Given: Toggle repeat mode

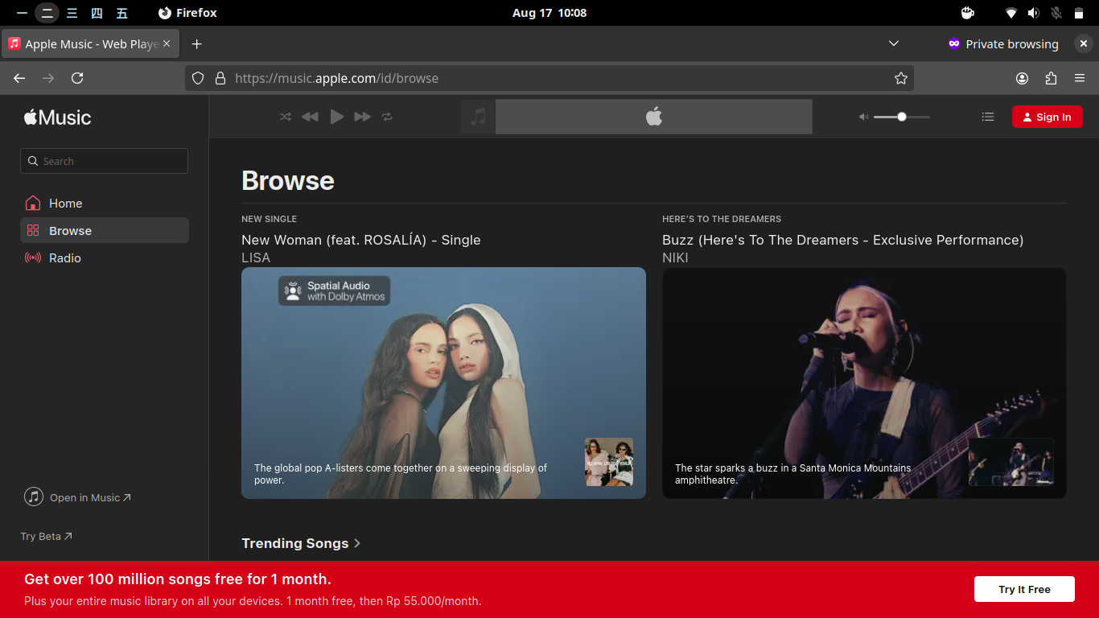Looking at the screenshot, I should point(387,117).
